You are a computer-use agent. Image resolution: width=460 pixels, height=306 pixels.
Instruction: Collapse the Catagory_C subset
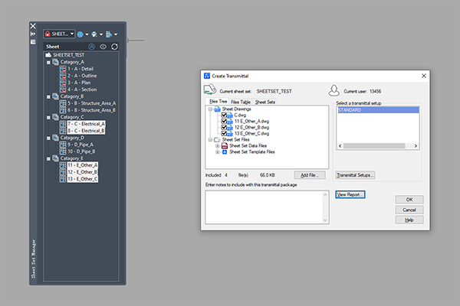click(x=48, y=117)
